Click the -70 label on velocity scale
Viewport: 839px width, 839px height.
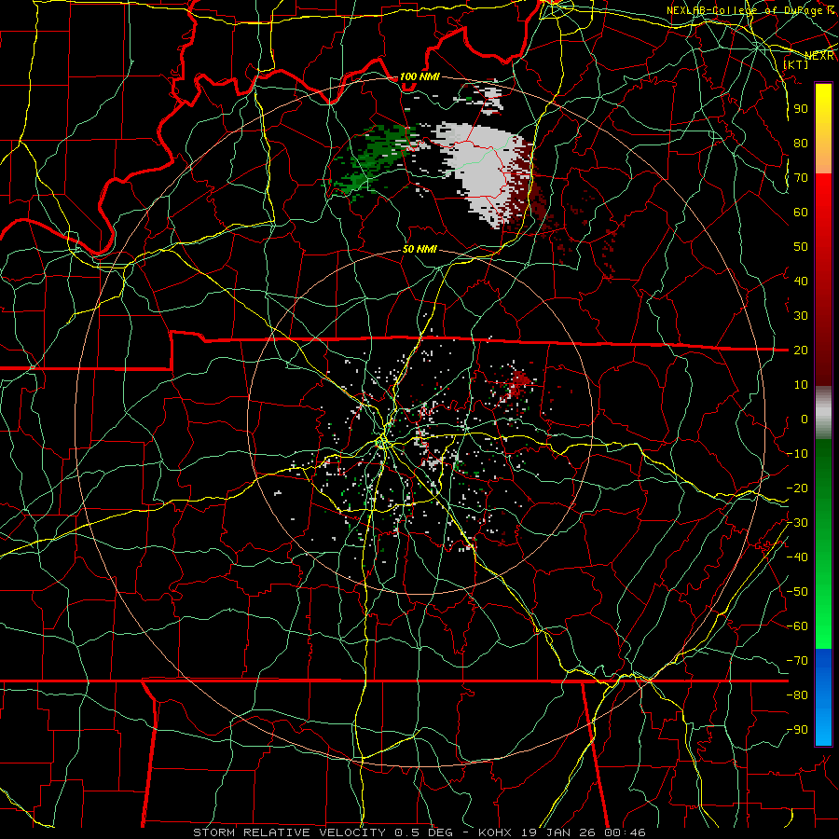[x=797, y=661]
